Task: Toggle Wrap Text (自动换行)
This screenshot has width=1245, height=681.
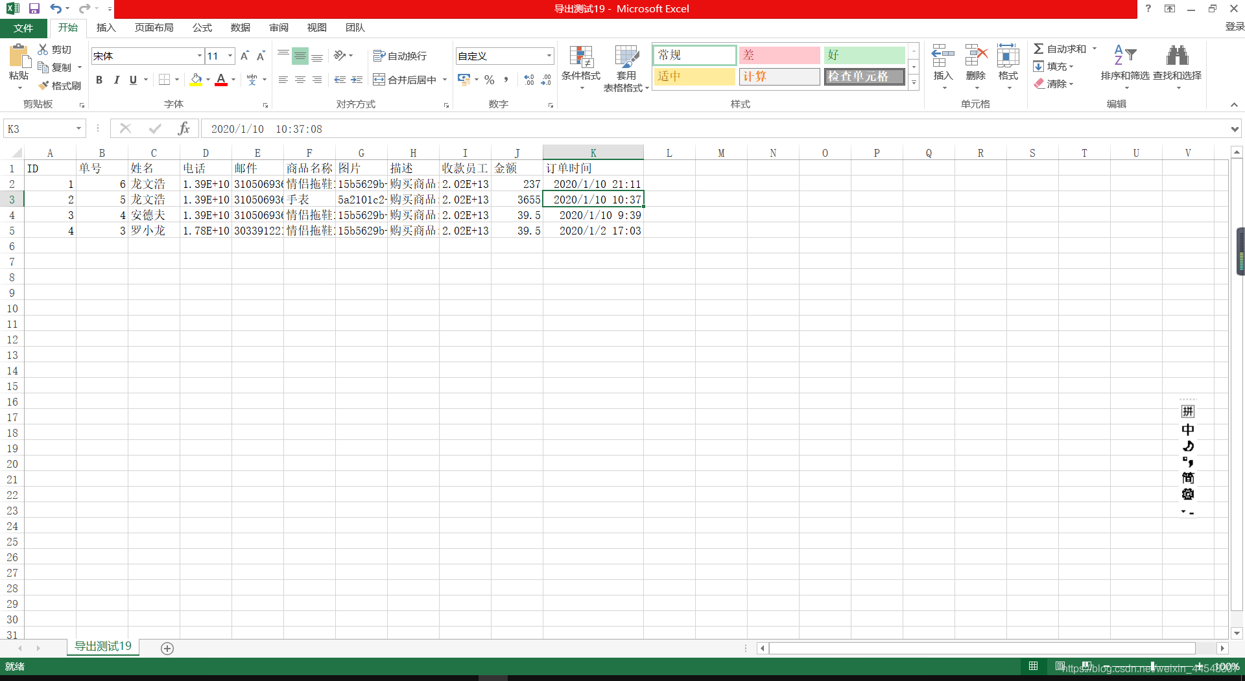Action: (400, 56)
